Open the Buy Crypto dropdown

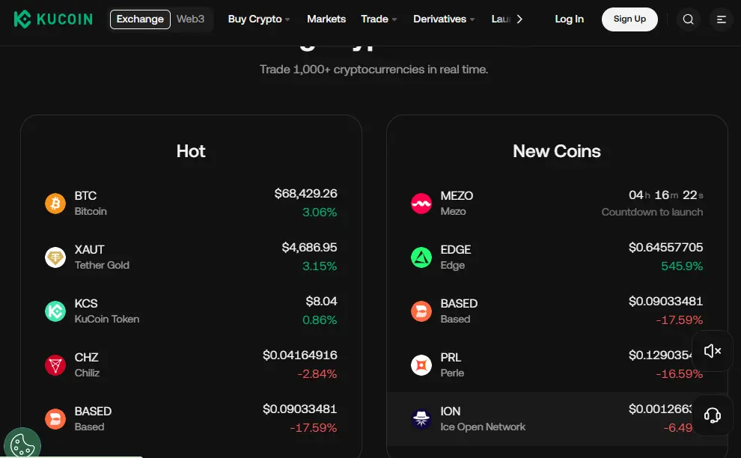(258, 19)
